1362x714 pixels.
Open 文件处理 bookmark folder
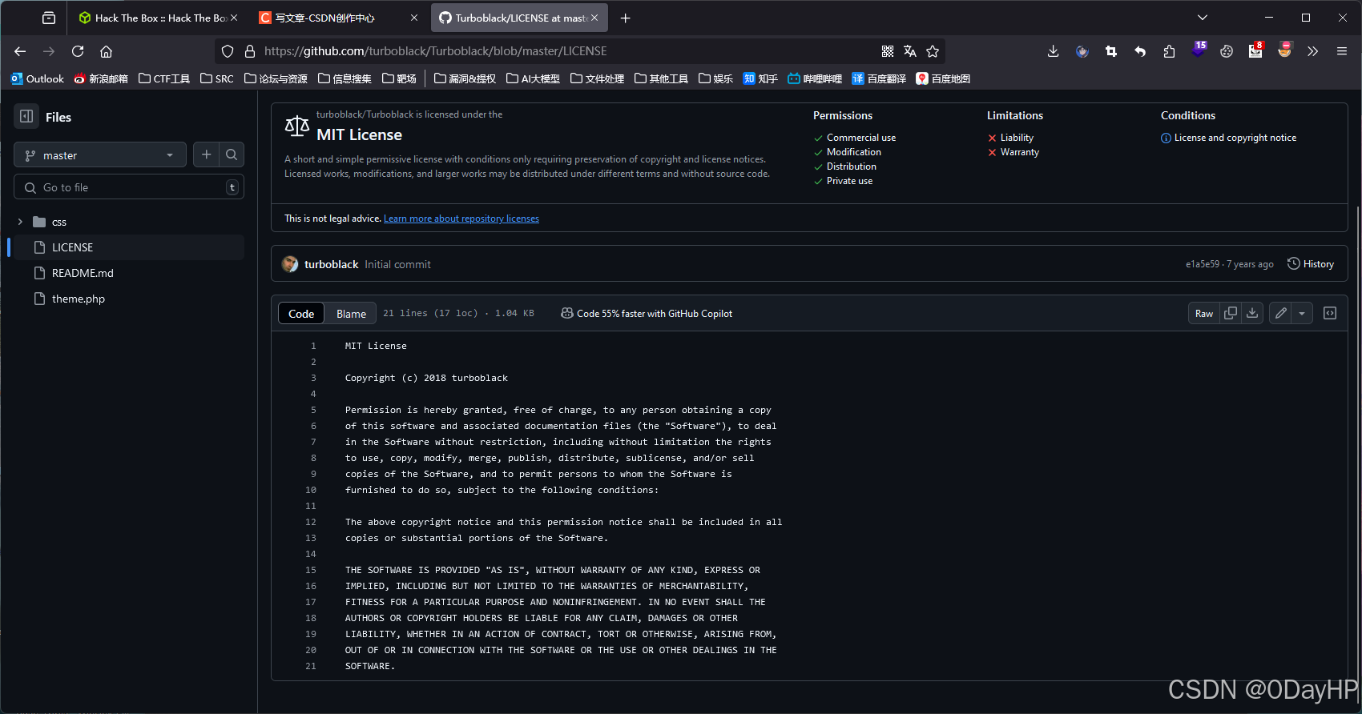597,78
